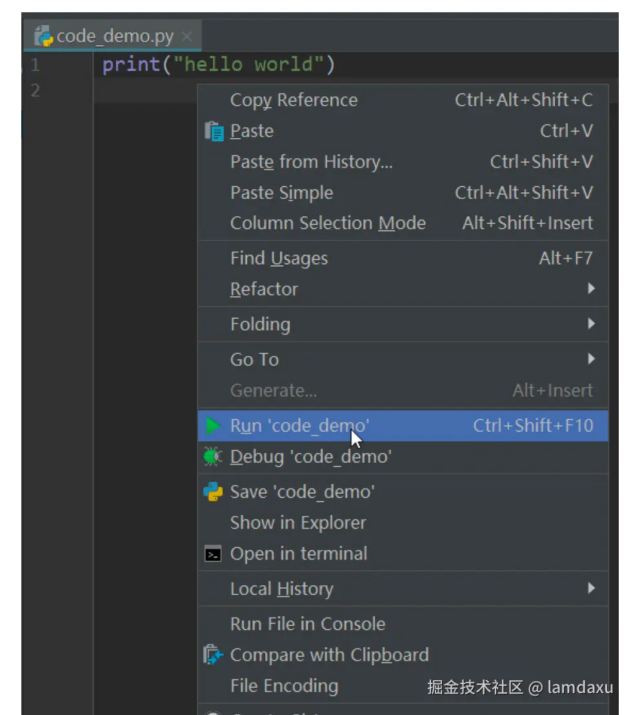Select Find Usages in the context menu
The height and width of the screenshot is (715, 633).
(279, 259)
